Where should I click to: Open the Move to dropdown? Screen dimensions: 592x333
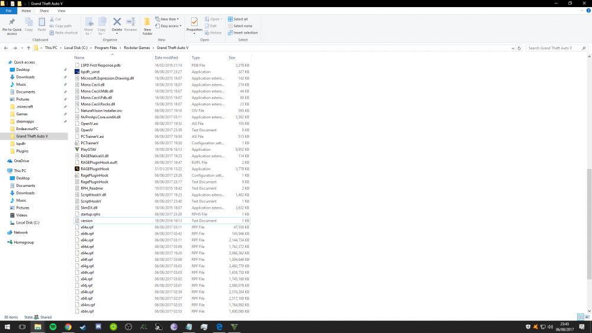(89, 26)
